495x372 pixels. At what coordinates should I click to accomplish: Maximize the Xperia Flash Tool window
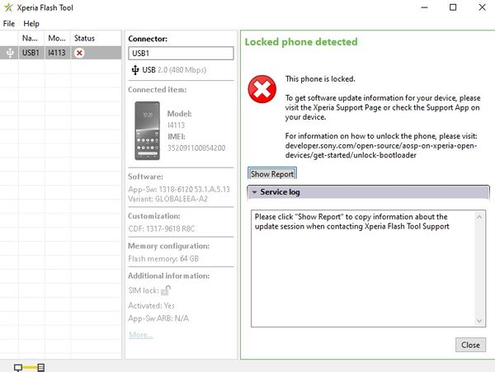pyautogui.click(x=453, y=7)
